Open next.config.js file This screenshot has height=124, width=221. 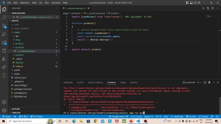[20, 85]
